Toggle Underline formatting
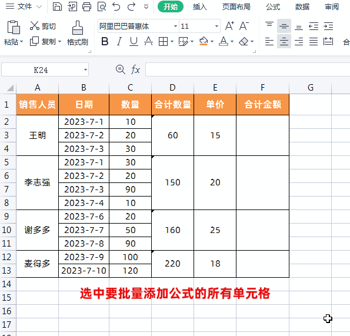 134,42
